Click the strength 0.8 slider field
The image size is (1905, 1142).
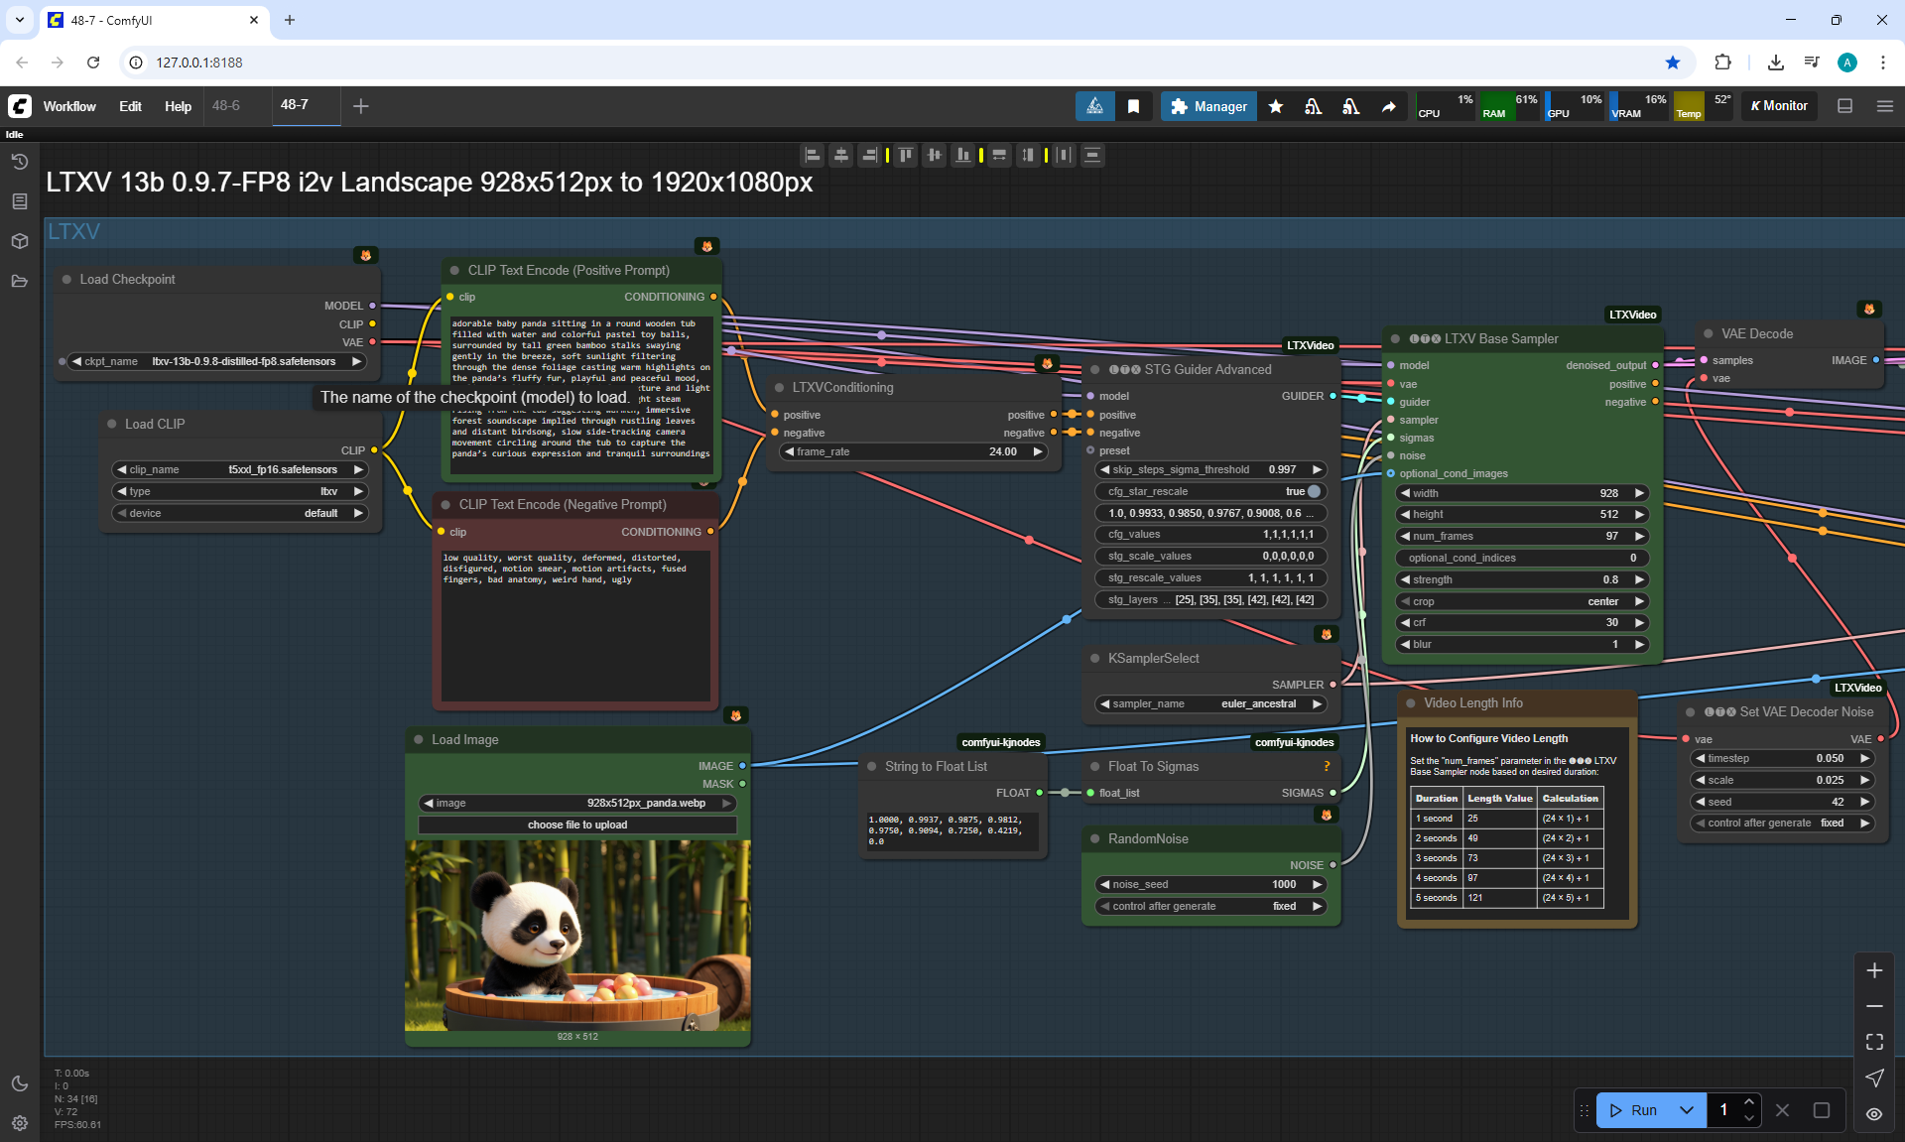tap(1521, 579)
